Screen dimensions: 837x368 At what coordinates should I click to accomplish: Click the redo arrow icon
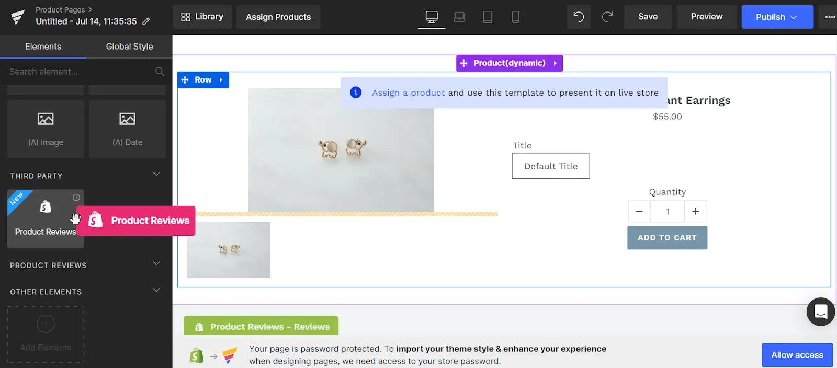(607, 17)
